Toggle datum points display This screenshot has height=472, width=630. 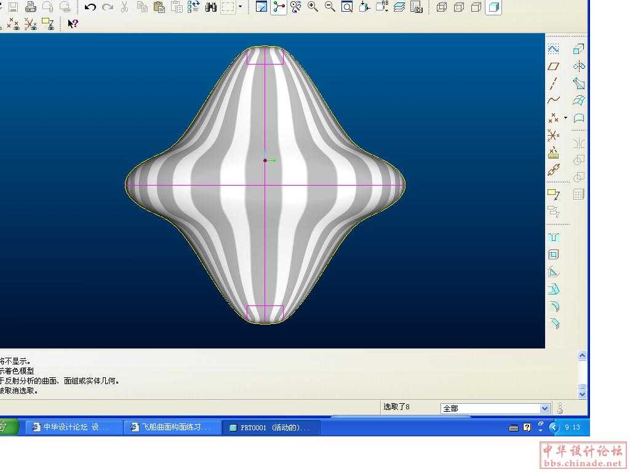14,24
